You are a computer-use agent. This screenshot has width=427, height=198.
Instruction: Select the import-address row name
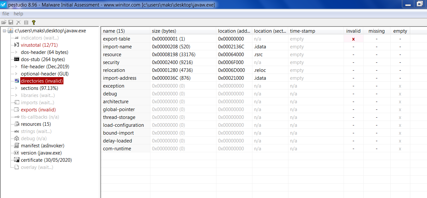click(x=120, y=78)
